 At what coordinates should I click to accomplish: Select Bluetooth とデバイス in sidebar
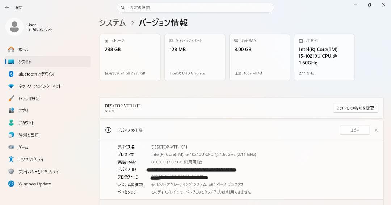pyautogui.click(x=48, y=74)
